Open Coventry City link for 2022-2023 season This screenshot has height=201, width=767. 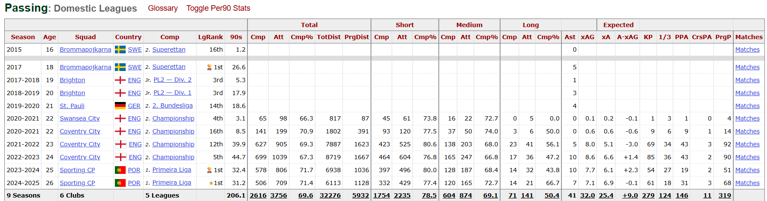[80, 157]
